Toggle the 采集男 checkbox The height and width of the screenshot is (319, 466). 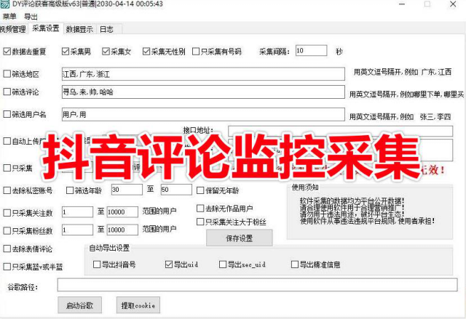[x=66, y=52]
